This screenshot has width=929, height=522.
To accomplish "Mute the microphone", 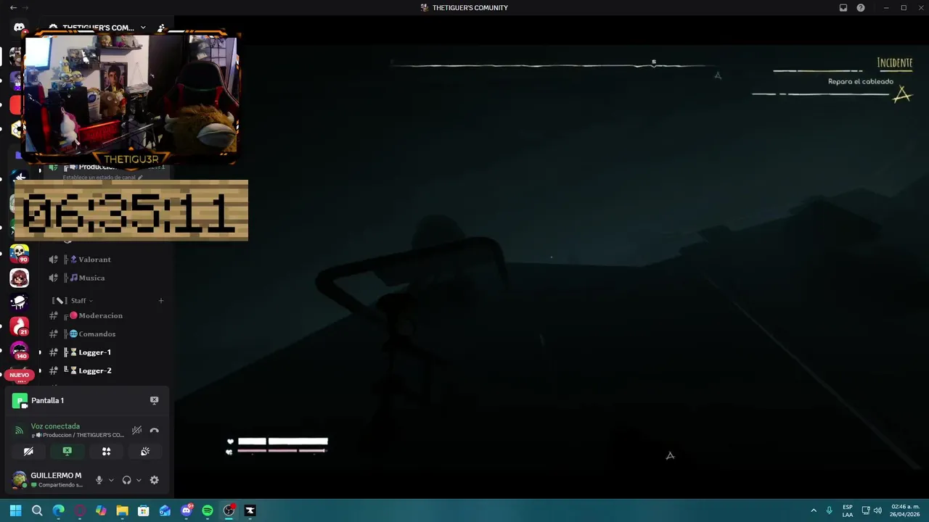I will [x=99, y=480].
